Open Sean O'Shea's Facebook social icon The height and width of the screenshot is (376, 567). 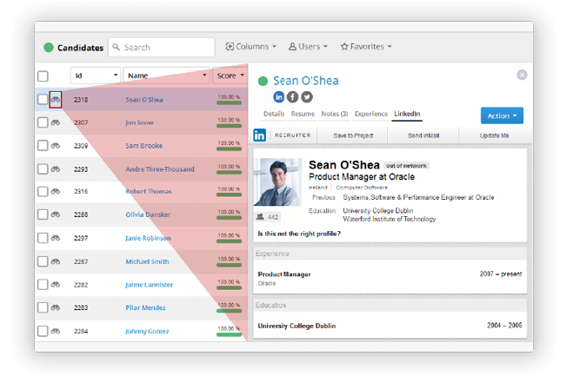[x=293, y=96]
